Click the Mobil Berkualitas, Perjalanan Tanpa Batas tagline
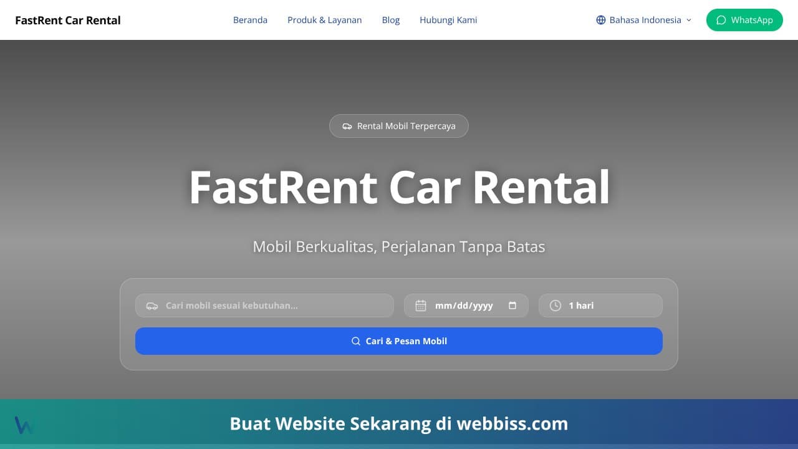The height and width of the screenshot is (449, 798). tap(399, 246)
